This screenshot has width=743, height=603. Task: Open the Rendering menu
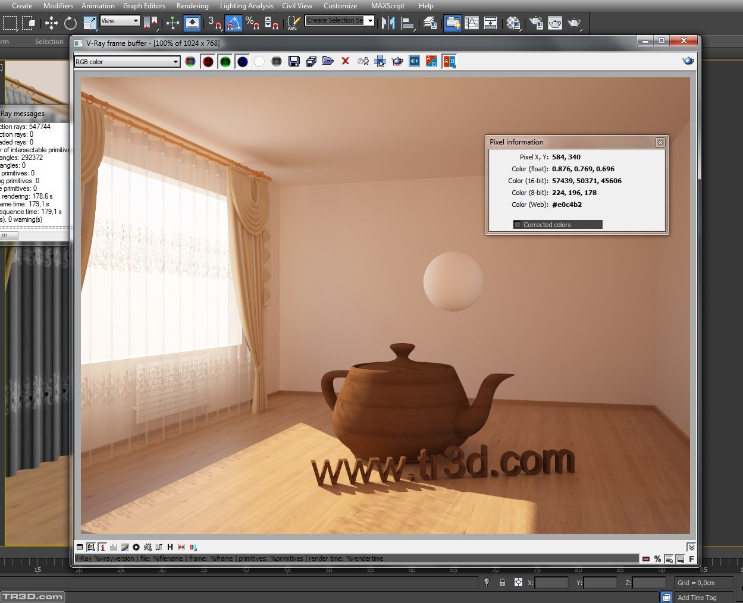pyautogui.click(x=192, y=6)
